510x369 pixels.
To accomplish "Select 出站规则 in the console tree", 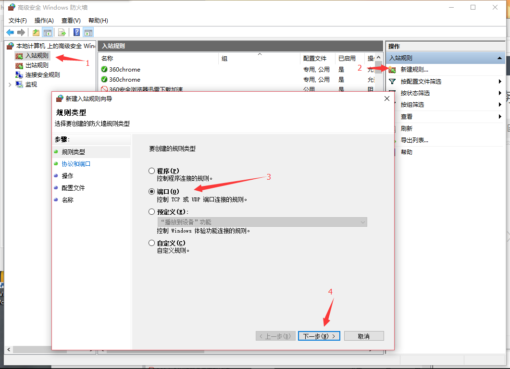I will point(37,65).
